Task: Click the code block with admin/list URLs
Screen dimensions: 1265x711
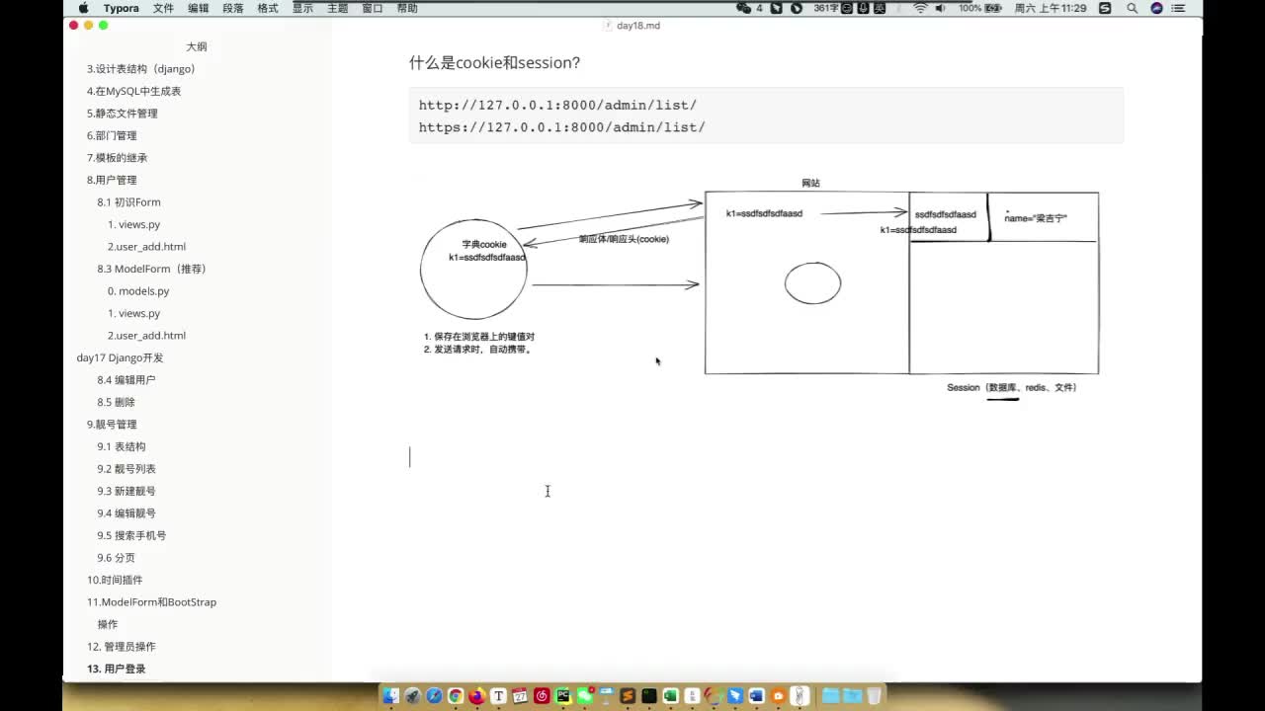Action: [x=766, y=116]
